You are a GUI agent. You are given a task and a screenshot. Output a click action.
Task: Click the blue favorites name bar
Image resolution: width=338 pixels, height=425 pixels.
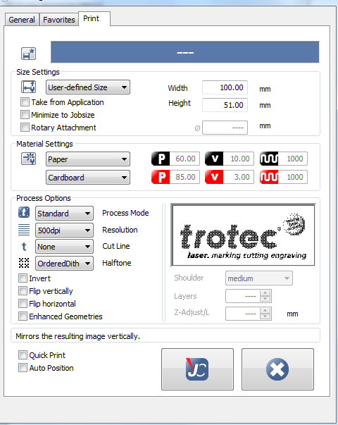coord(185,52)
